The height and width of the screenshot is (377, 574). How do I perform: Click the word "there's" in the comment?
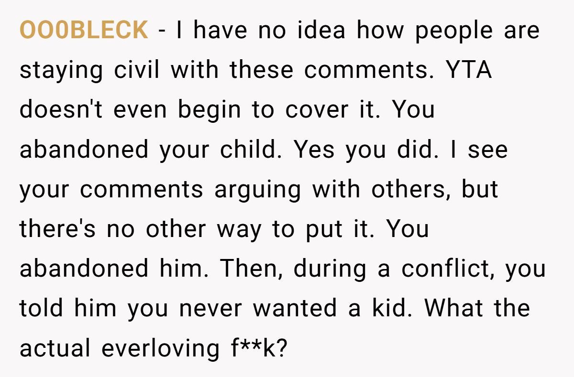pyautogui.click(x=58, y=229)
